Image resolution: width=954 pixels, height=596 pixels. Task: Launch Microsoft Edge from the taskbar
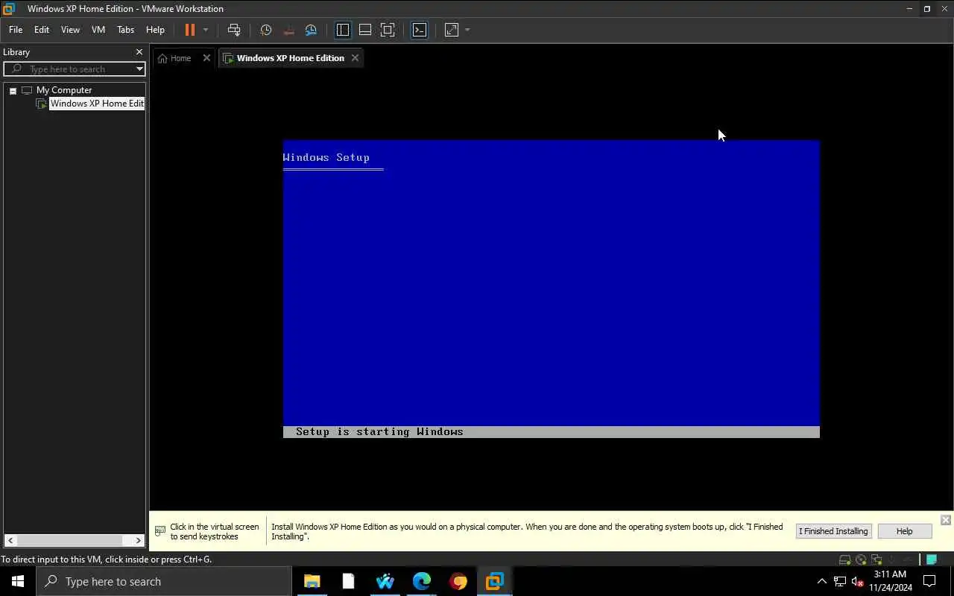(422, 581)
